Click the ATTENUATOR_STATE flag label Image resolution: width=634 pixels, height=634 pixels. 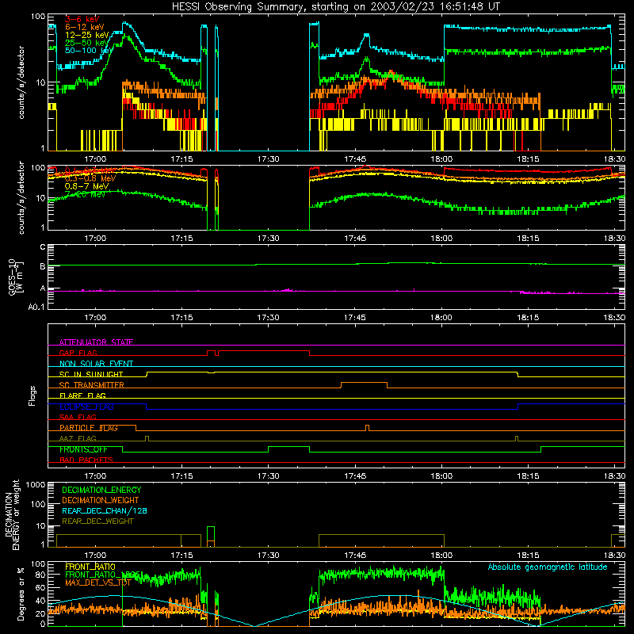coord(96,342)
